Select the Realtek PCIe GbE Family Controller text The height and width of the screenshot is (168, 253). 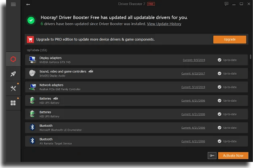[x=60, y=89]
